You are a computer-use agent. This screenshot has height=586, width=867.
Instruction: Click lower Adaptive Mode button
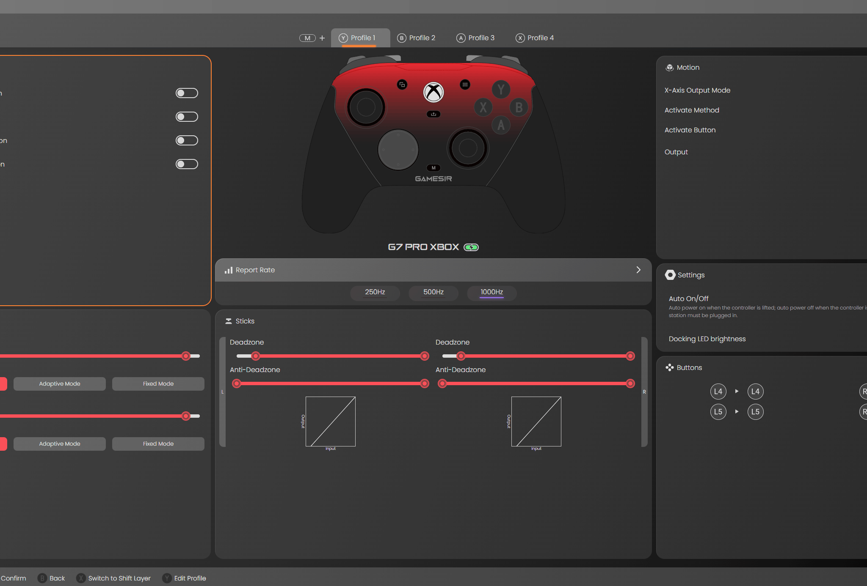point(60,444)
